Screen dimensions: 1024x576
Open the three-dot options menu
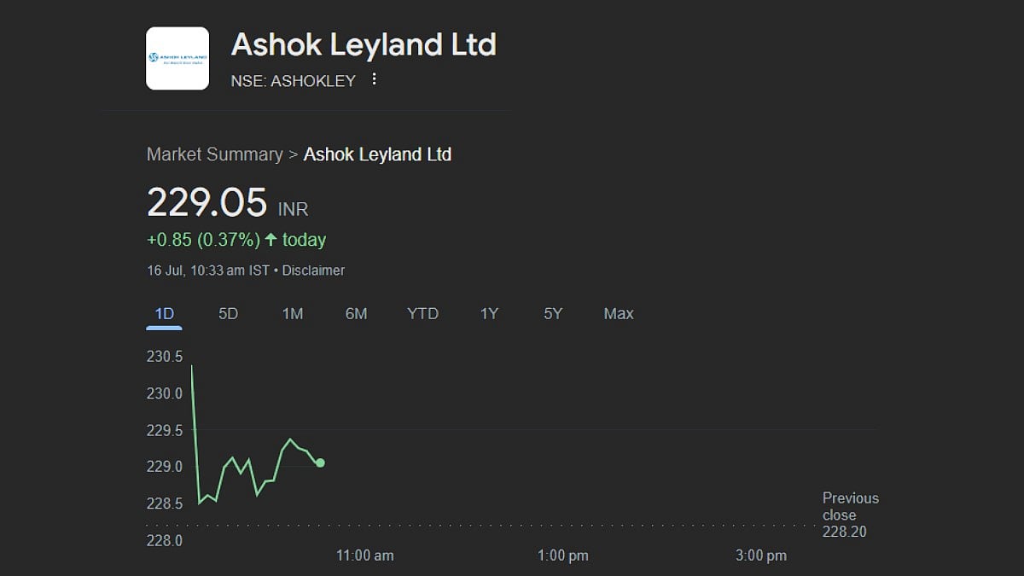[374, 80]
